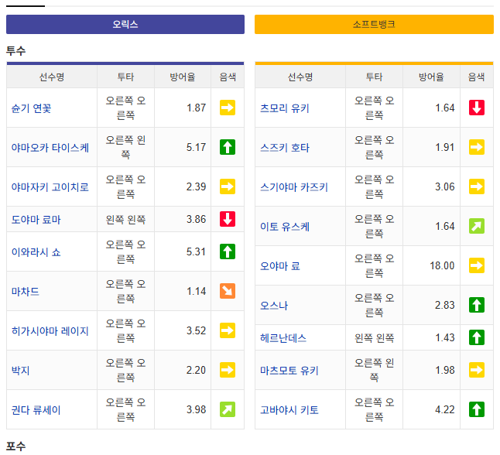Click the red down arrow icon for 도야마 료마

[228, 219]
